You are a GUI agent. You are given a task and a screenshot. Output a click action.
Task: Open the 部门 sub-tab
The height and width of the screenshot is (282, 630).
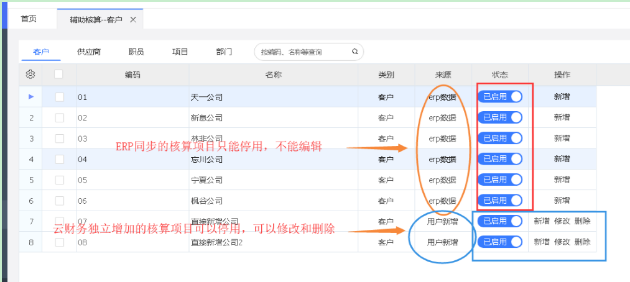(x=224, y=52)
